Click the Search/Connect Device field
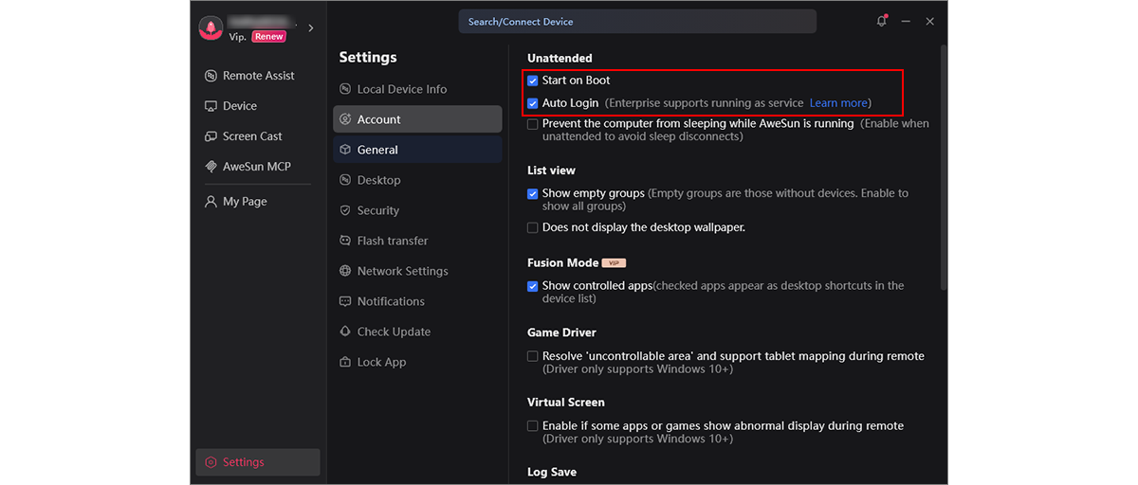 pyautogui.click(x=637, y=21)
